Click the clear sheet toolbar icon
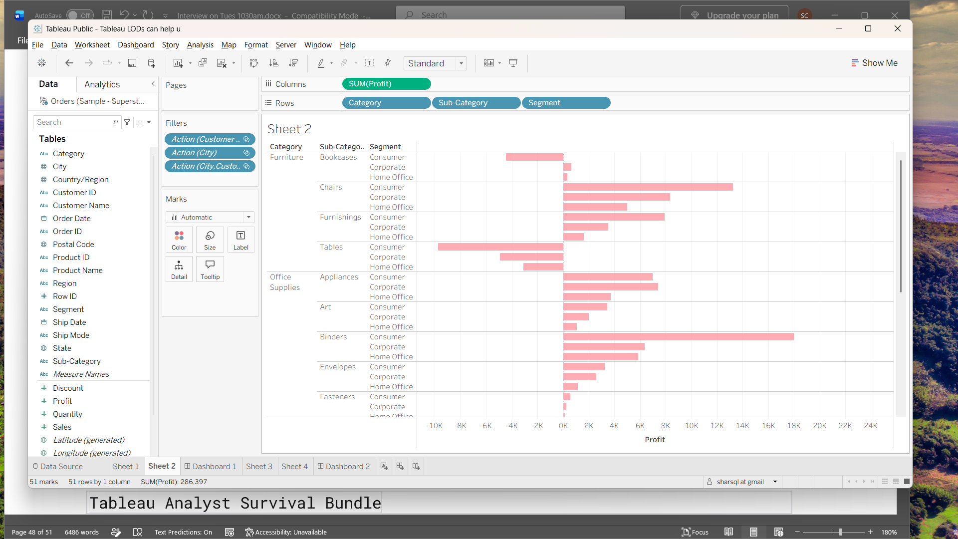The width and height of the screenshot is (958, 539). [222, 63]
